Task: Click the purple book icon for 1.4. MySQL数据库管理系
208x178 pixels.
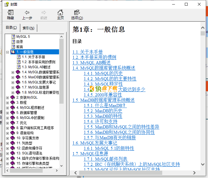Action: pos(18,72)
